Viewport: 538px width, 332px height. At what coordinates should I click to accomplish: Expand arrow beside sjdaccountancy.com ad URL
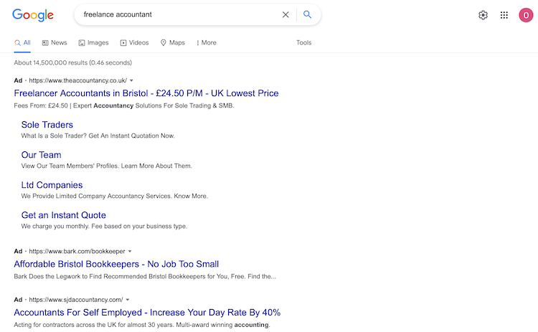point(128,300)
